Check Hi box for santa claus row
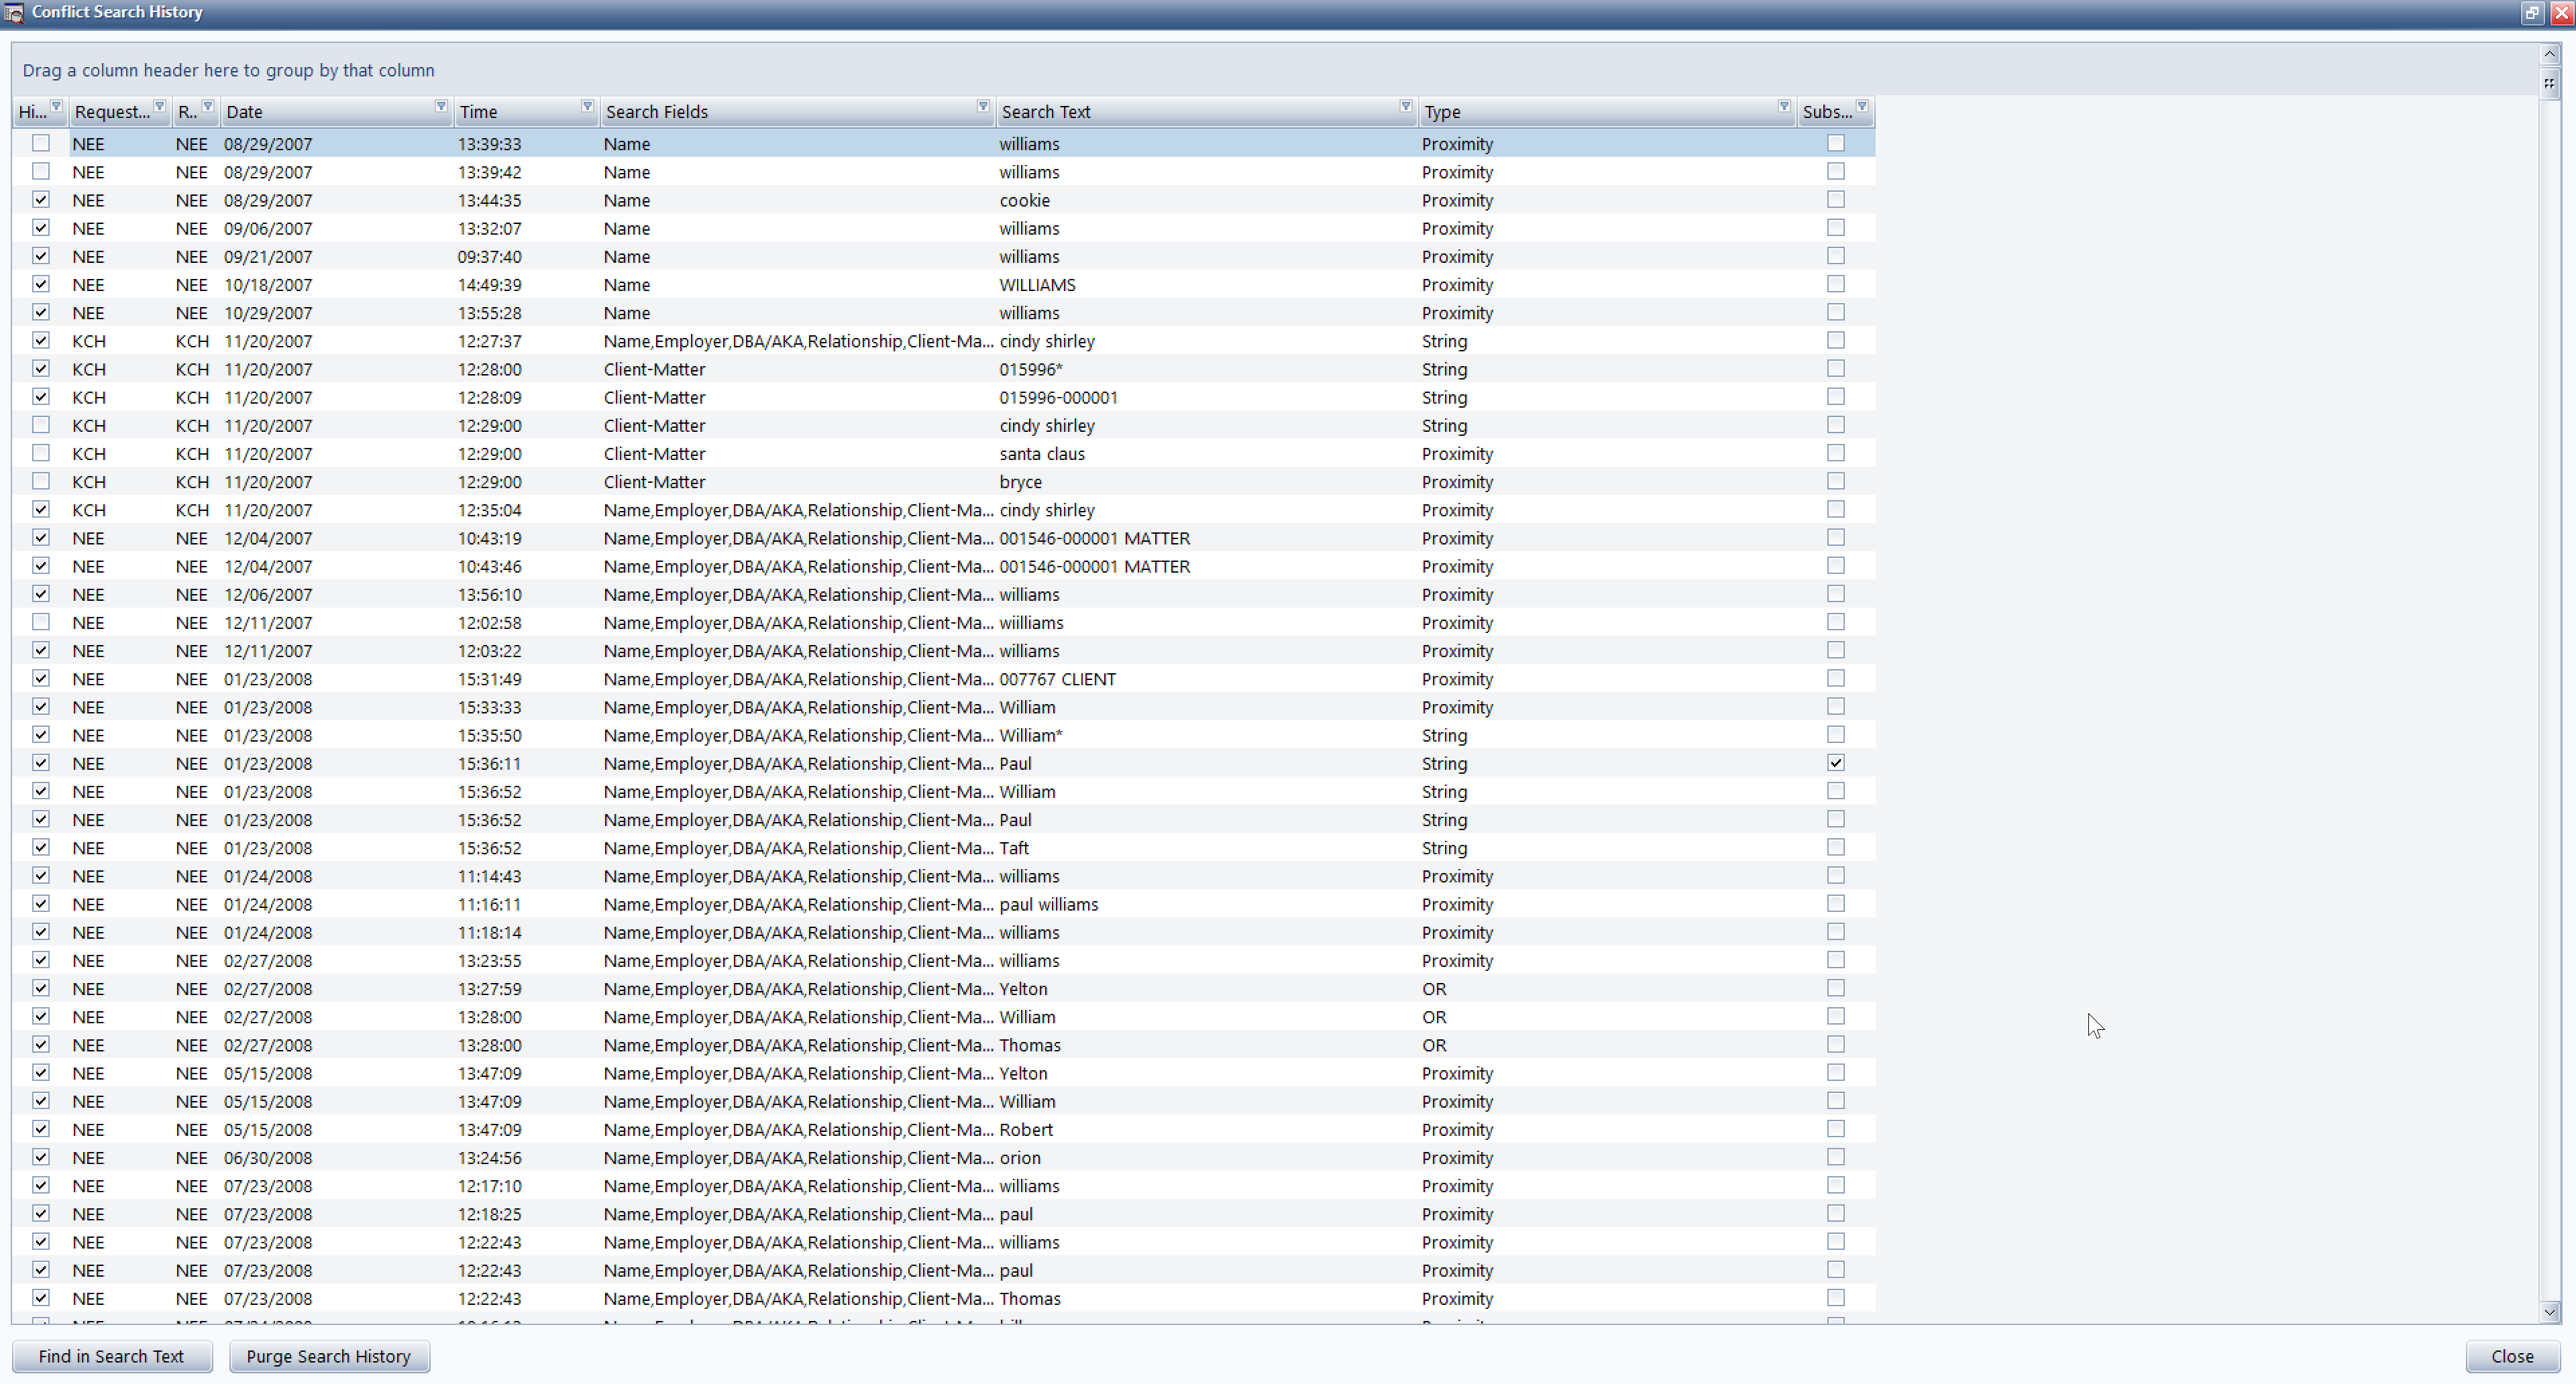Viewport: 2576px width, 1384px height. pyautogui.click(x=41, y=453)
